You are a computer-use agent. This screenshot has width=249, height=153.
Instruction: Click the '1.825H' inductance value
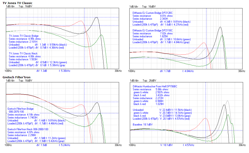pyautogui.click(x=164, y=36)
